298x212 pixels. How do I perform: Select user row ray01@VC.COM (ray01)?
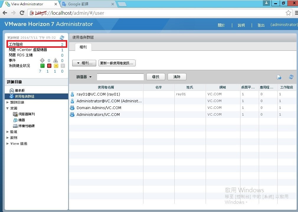pyautogui.click(x=182, y=94)
